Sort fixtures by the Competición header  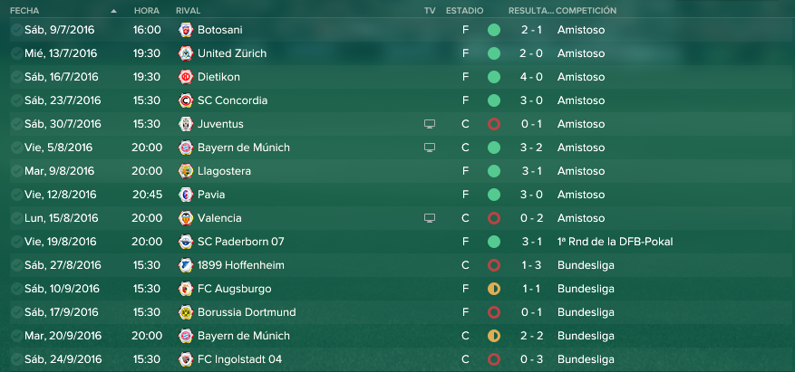coord(587,11)
